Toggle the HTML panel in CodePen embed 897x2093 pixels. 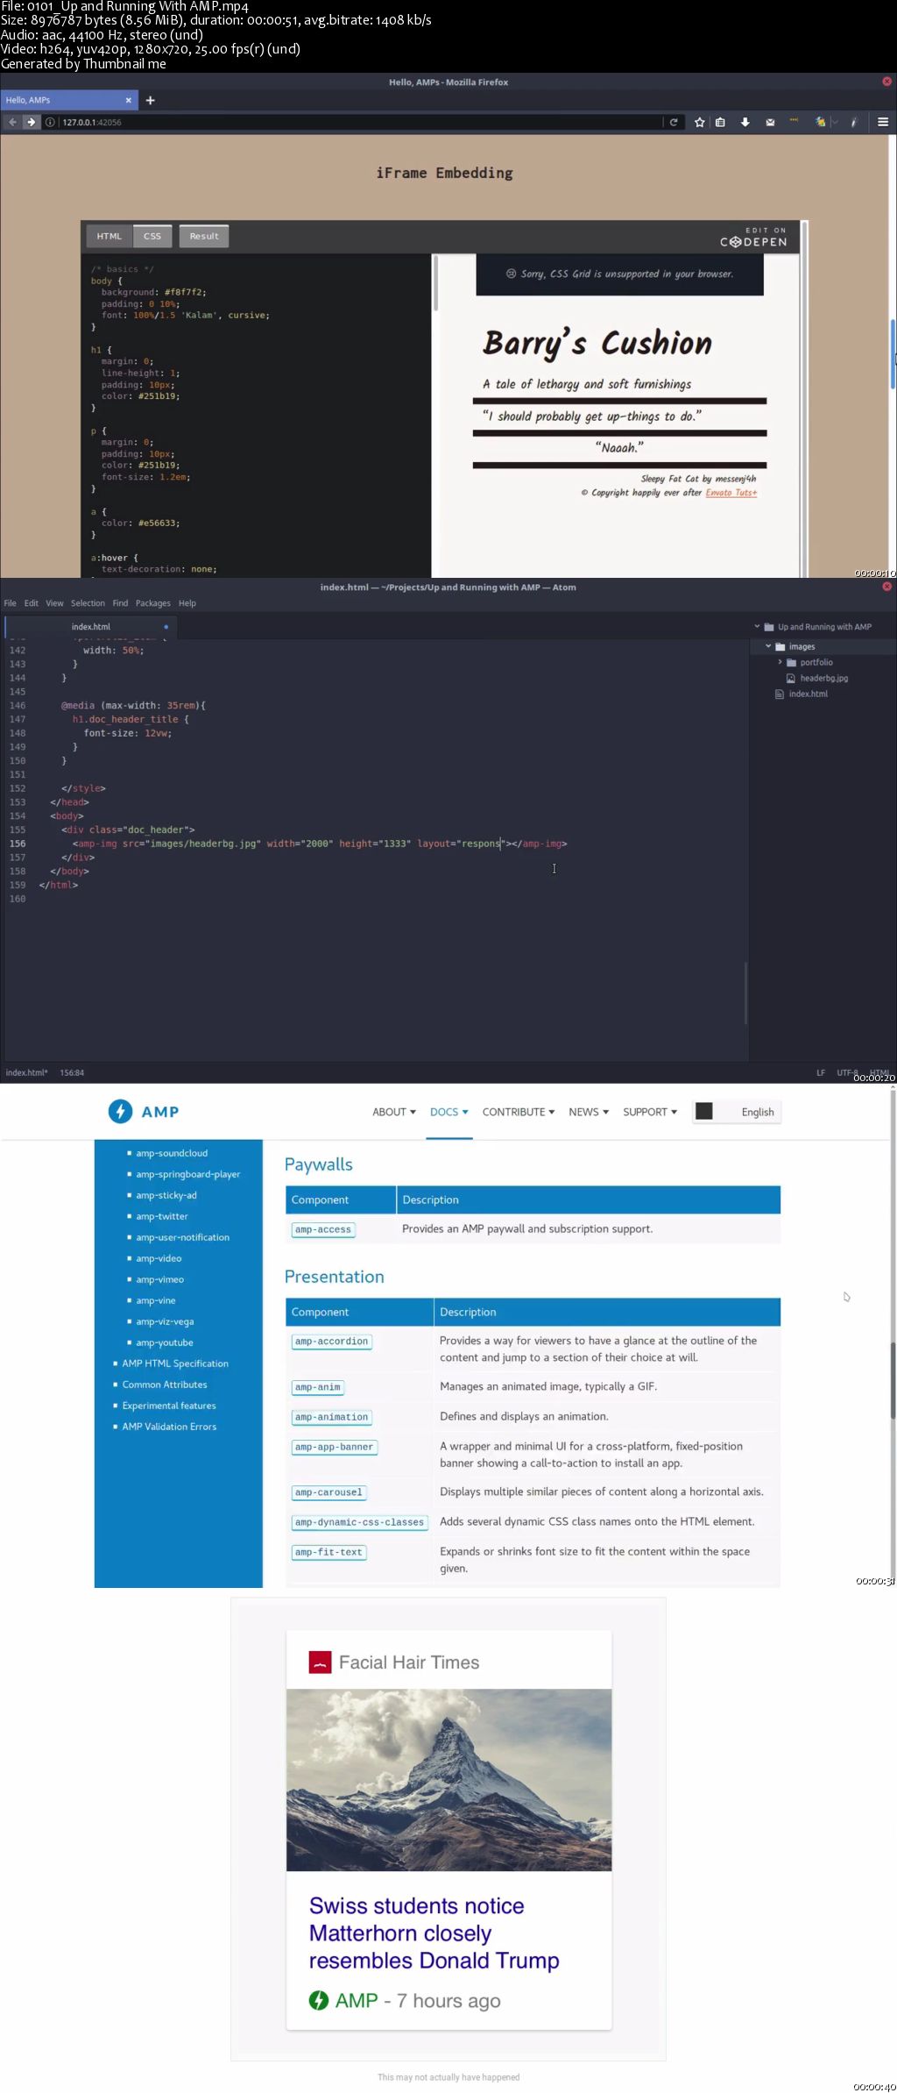click(109, 236)
